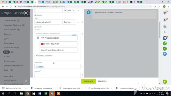Click Добавить link under the website field
Viewport: 171px width, 96px height.
pyautogui.click(x=38, y=27)
